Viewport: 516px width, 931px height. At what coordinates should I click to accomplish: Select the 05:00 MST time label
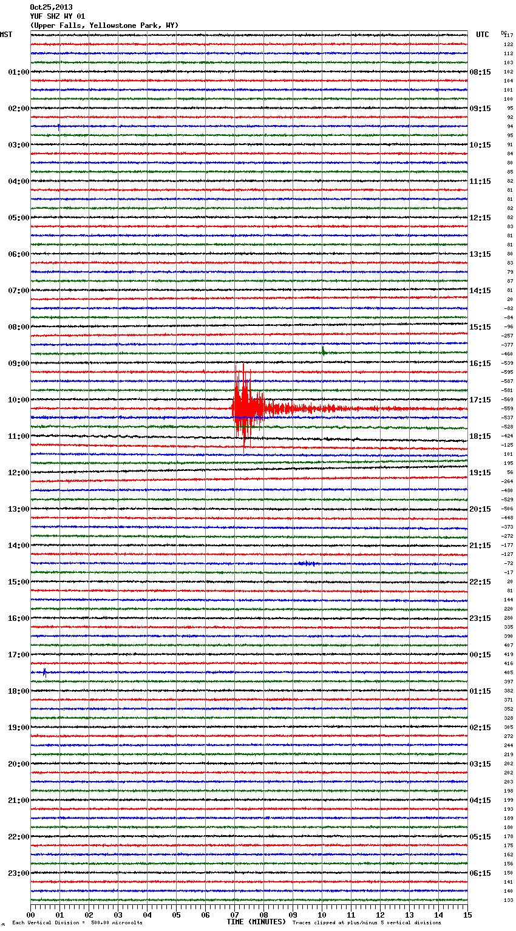pos(19,218)
